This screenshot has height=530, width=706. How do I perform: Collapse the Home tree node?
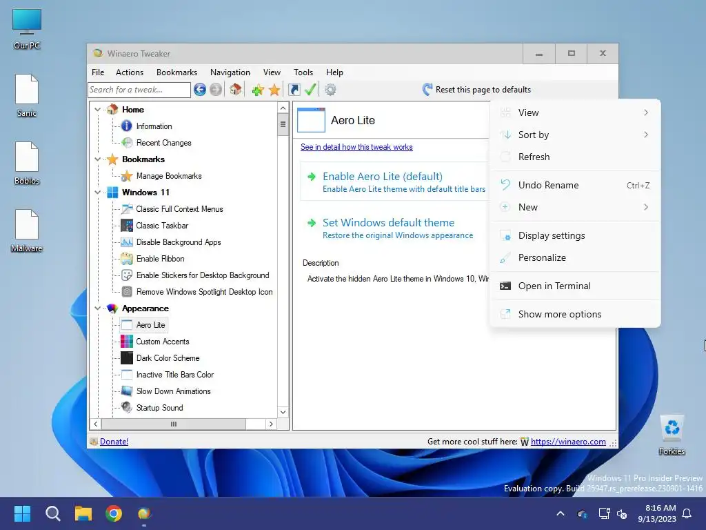(x=97, y=110)
